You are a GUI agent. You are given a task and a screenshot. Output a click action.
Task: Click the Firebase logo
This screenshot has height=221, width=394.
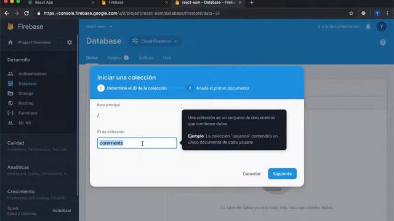(x=25, y=26)
